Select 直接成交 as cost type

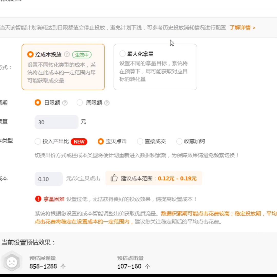[140, 141]
